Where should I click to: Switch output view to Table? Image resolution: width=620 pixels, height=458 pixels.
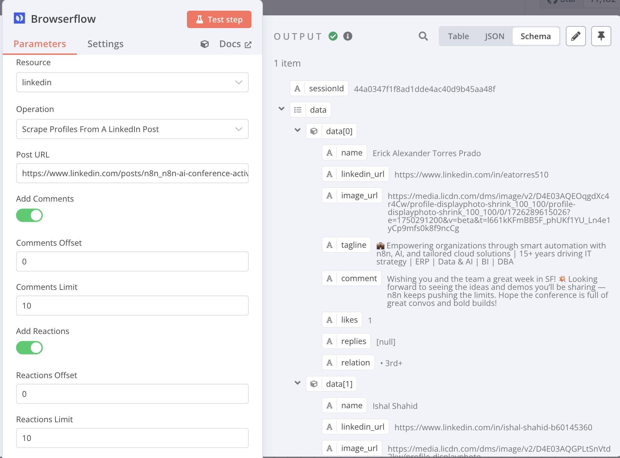tap(458, 36)
